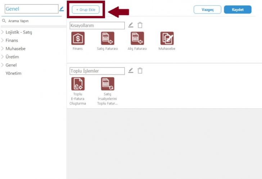This screenshot has width=262, height=179.
Task: Cancel changes with Vazgeç button
Action: pos(207,9)
